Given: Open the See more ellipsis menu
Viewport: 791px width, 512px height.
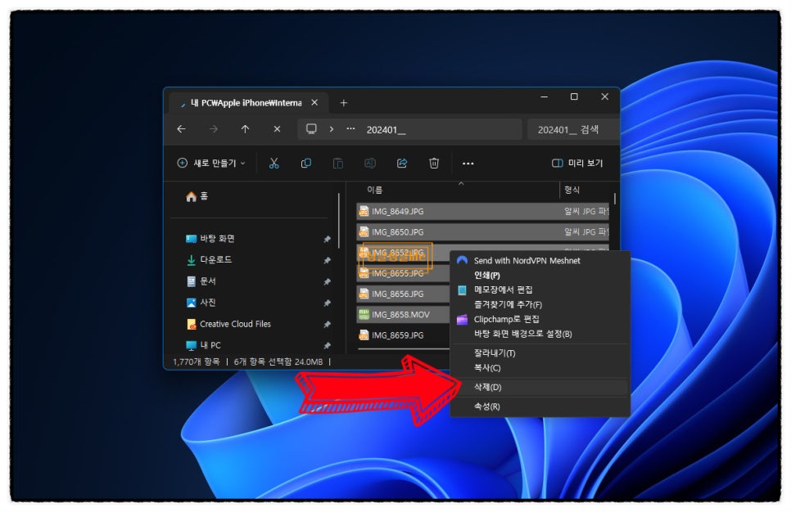Looking at the screenshot, I should coord(468,164).
